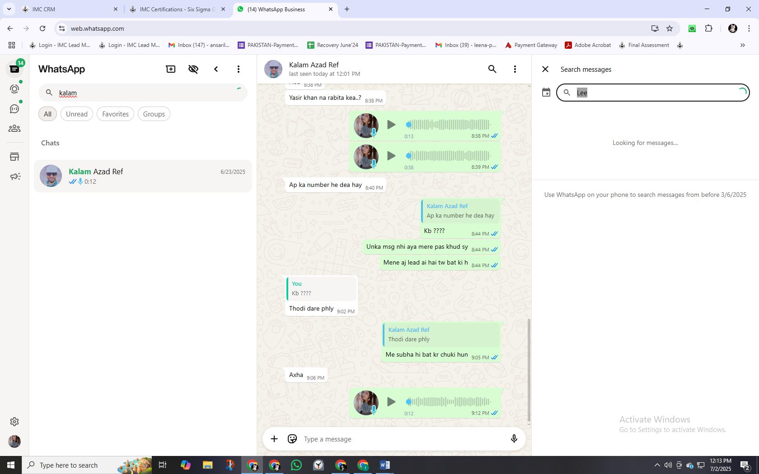Show more bookmarks with double chevron
This screenshot has height=474, width=759.
[x=742, y=45]
